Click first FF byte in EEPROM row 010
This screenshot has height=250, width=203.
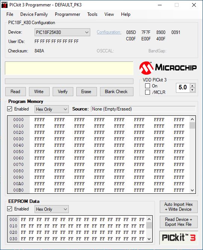[x=23, y=226]
